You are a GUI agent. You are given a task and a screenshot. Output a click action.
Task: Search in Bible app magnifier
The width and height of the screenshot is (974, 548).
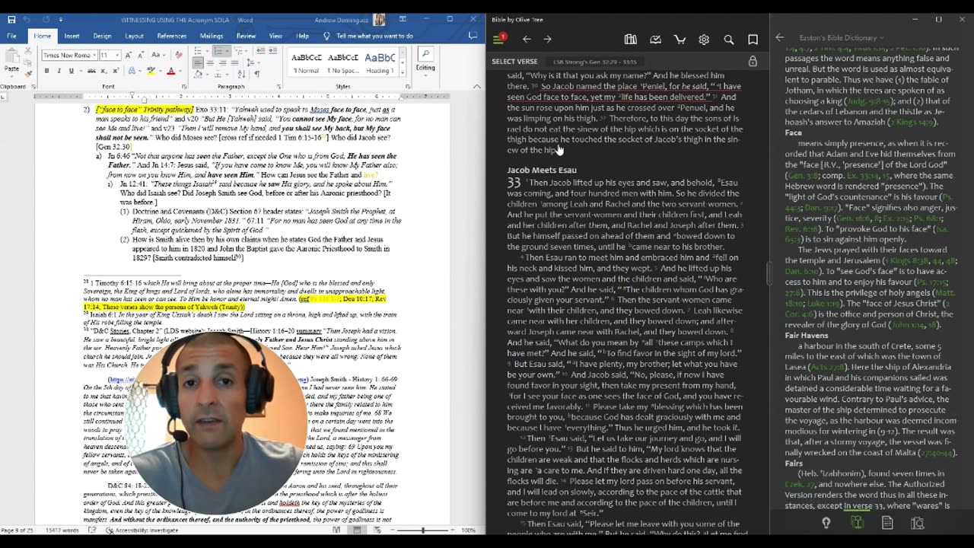point(728,40)
